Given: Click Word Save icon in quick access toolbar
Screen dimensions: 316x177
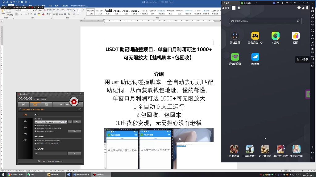Looking at the screenshot, I should pyautogui.click(x=3, y=2).
